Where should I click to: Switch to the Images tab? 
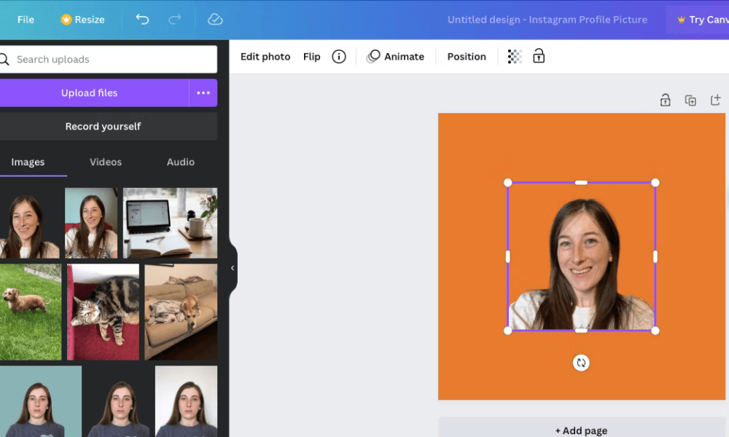tap(28, 162)
